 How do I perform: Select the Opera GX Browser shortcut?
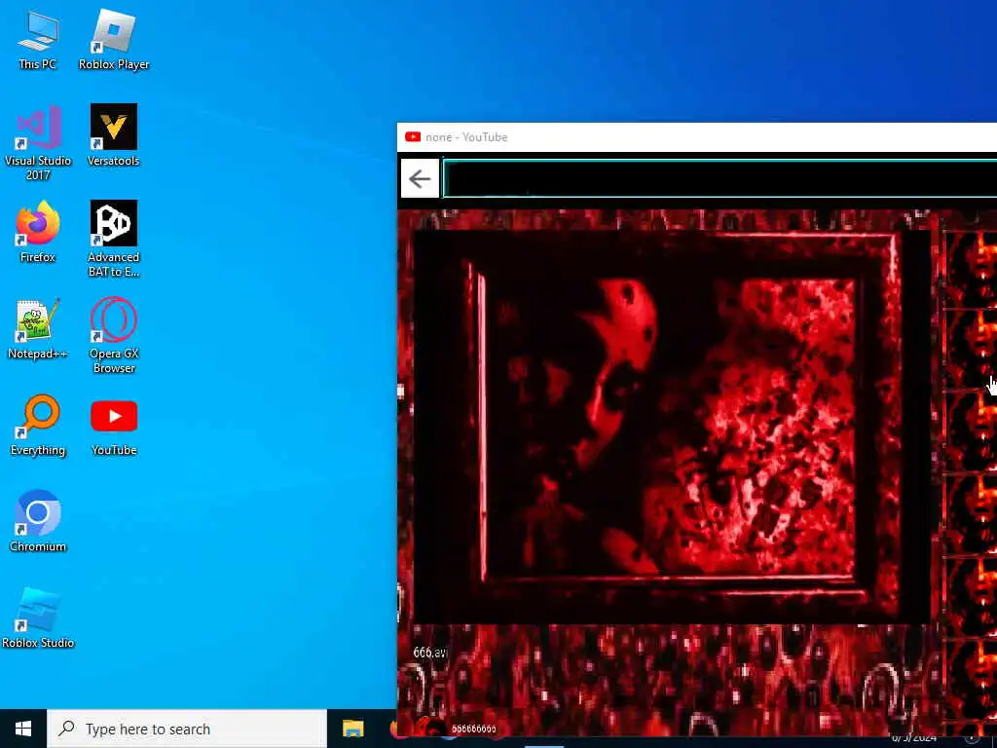tap(114, 336)
